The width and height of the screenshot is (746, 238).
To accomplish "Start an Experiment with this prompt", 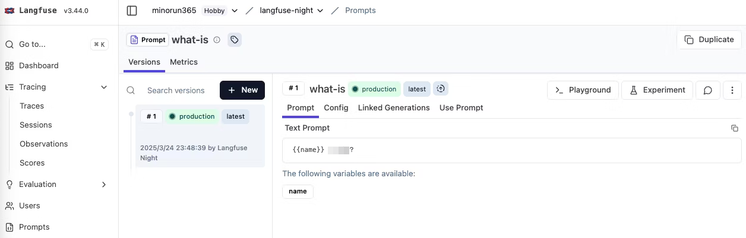I will click(x=657, y=90).
